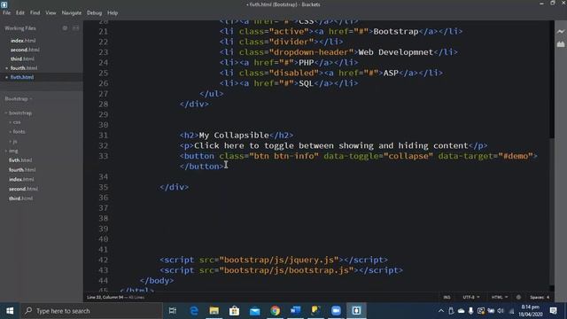Image resolution: width=567 pixels, height=319 pixels.
Task: Click the Brackets icon on the taskbar
Action: click(x=356, y=311)
